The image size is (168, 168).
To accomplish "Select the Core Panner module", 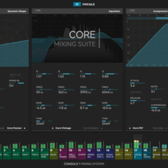I will (14, 128).
